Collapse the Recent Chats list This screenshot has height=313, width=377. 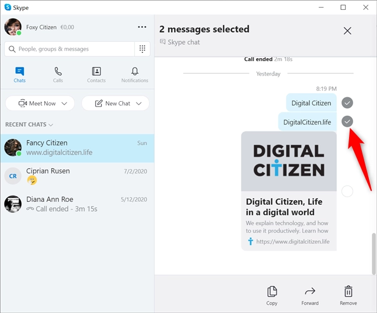pos(29,125)
